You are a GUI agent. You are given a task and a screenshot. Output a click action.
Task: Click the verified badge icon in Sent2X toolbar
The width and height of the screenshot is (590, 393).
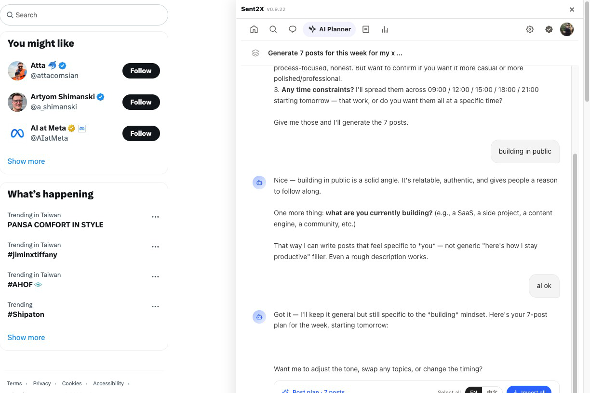(x=549, y=29)
